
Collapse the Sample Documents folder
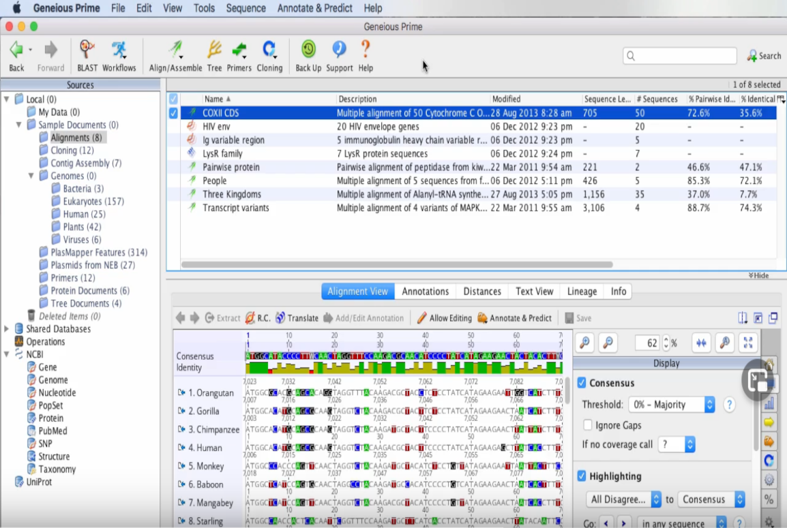19,125
